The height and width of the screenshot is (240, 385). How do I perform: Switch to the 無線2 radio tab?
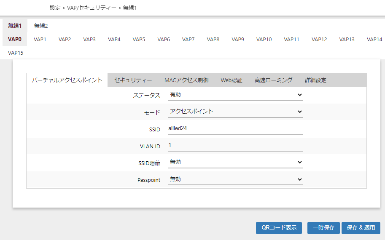[x=41, y=26]
